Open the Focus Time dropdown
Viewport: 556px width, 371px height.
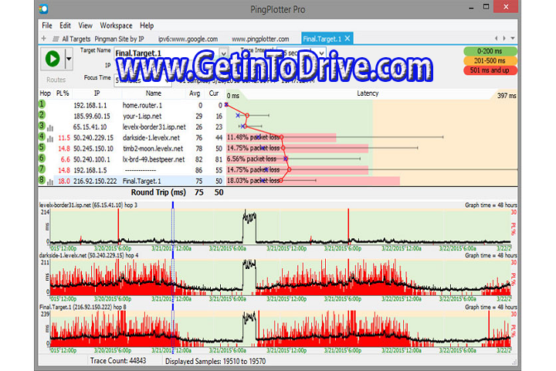tap(167, 80)
